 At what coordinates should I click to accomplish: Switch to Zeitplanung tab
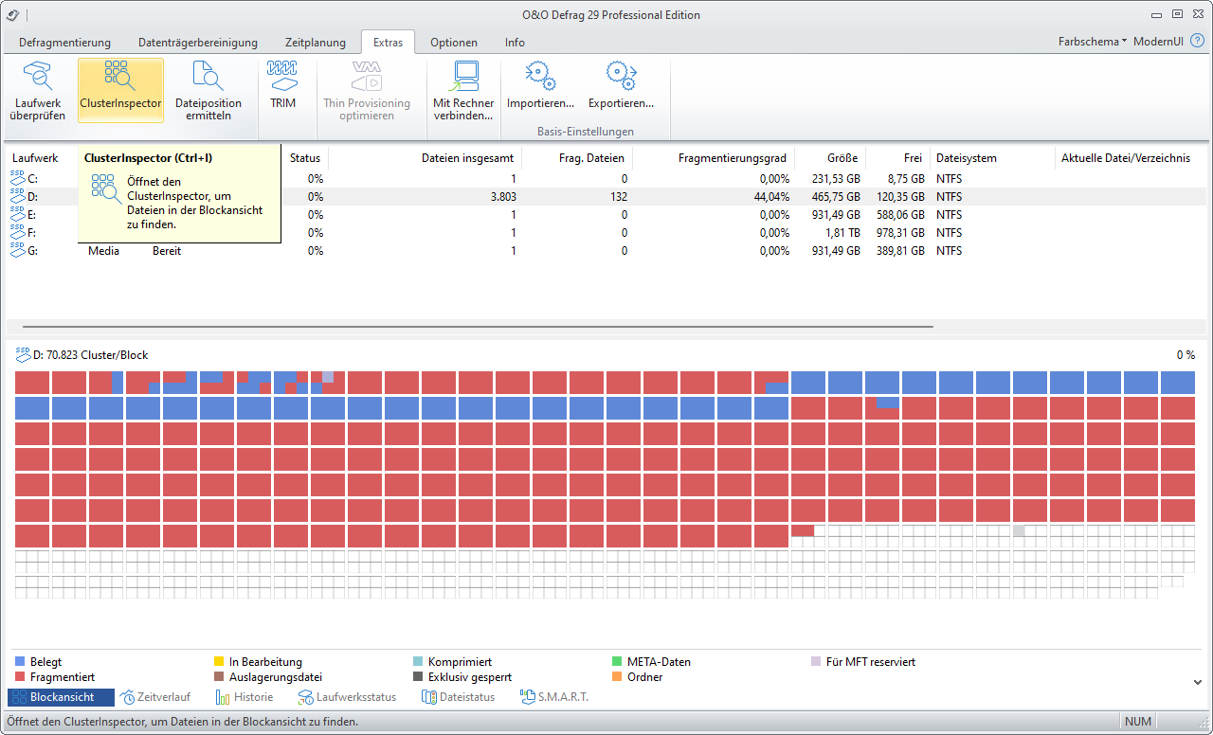[x=314, y=43]
